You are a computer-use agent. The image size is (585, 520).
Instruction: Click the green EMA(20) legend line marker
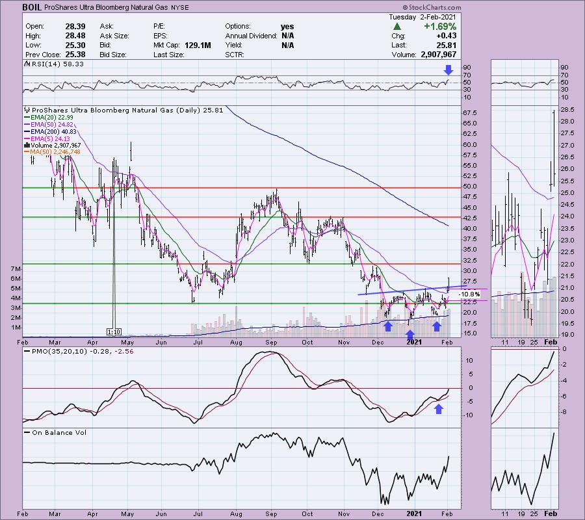click(x=27, y=117)
